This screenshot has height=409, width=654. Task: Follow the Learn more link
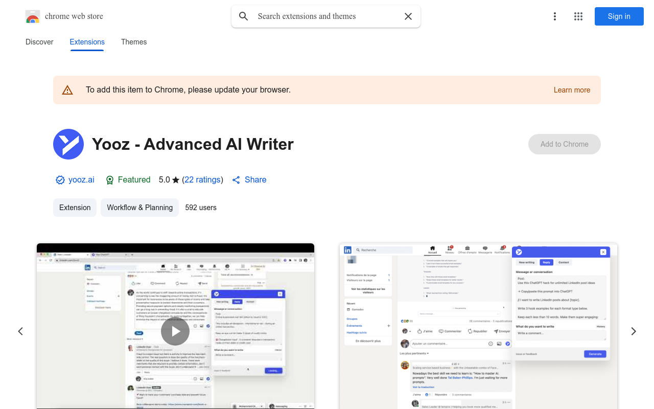[572, 90]
